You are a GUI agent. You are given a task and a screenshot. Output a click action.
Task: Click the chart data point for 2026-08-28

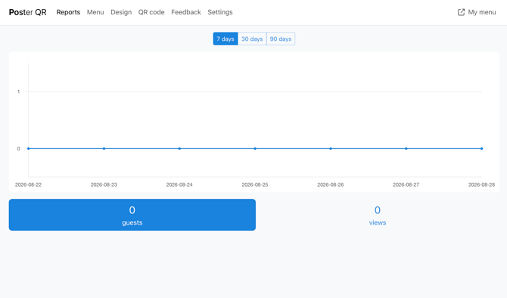click(482, 149)
